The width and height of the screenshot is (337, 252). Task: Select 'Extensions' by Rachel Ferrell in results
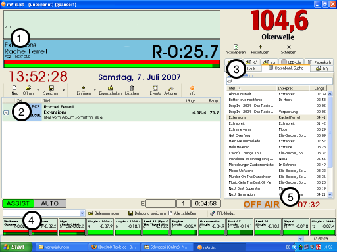(x=277, y=117)
